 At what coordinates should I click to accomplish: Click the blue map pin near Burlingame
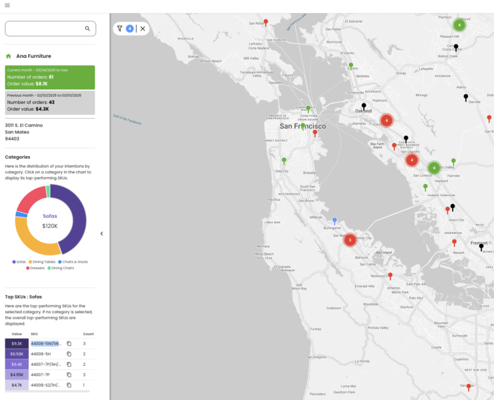pos(334,220)
